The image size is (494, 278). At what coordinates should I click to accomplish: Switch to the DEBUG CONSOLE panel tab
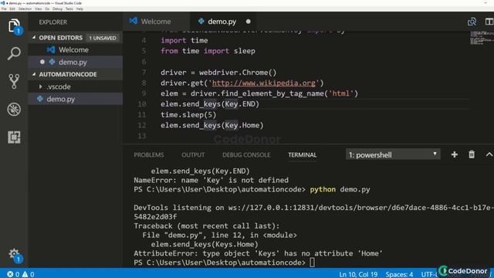(x=246, y=154)
